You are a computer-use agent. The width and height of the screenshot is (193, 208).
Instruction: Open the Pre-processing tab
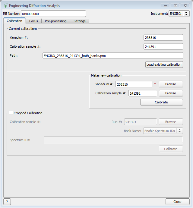tap(53, 21)
